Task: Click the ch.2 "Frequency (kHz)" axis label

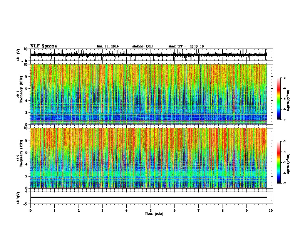Action: [21, 153]
